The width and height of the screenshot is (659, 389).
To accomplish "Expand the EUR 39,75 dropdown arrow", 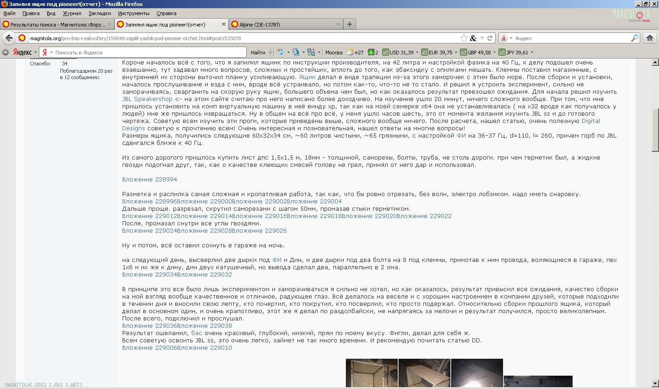I will coord(456,52).
